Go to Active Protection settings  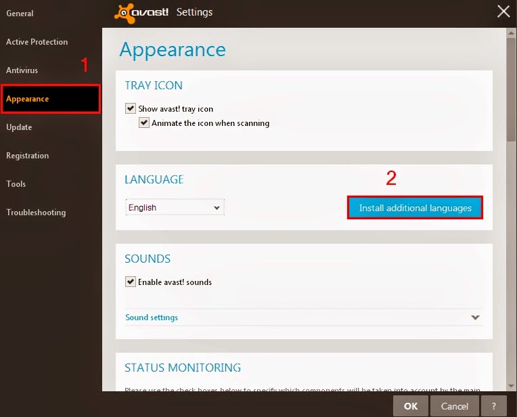click(37, 42)
